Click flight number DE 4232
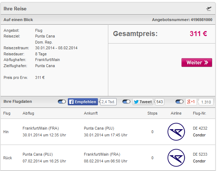The image size is (217, 171). coord(200,128)
